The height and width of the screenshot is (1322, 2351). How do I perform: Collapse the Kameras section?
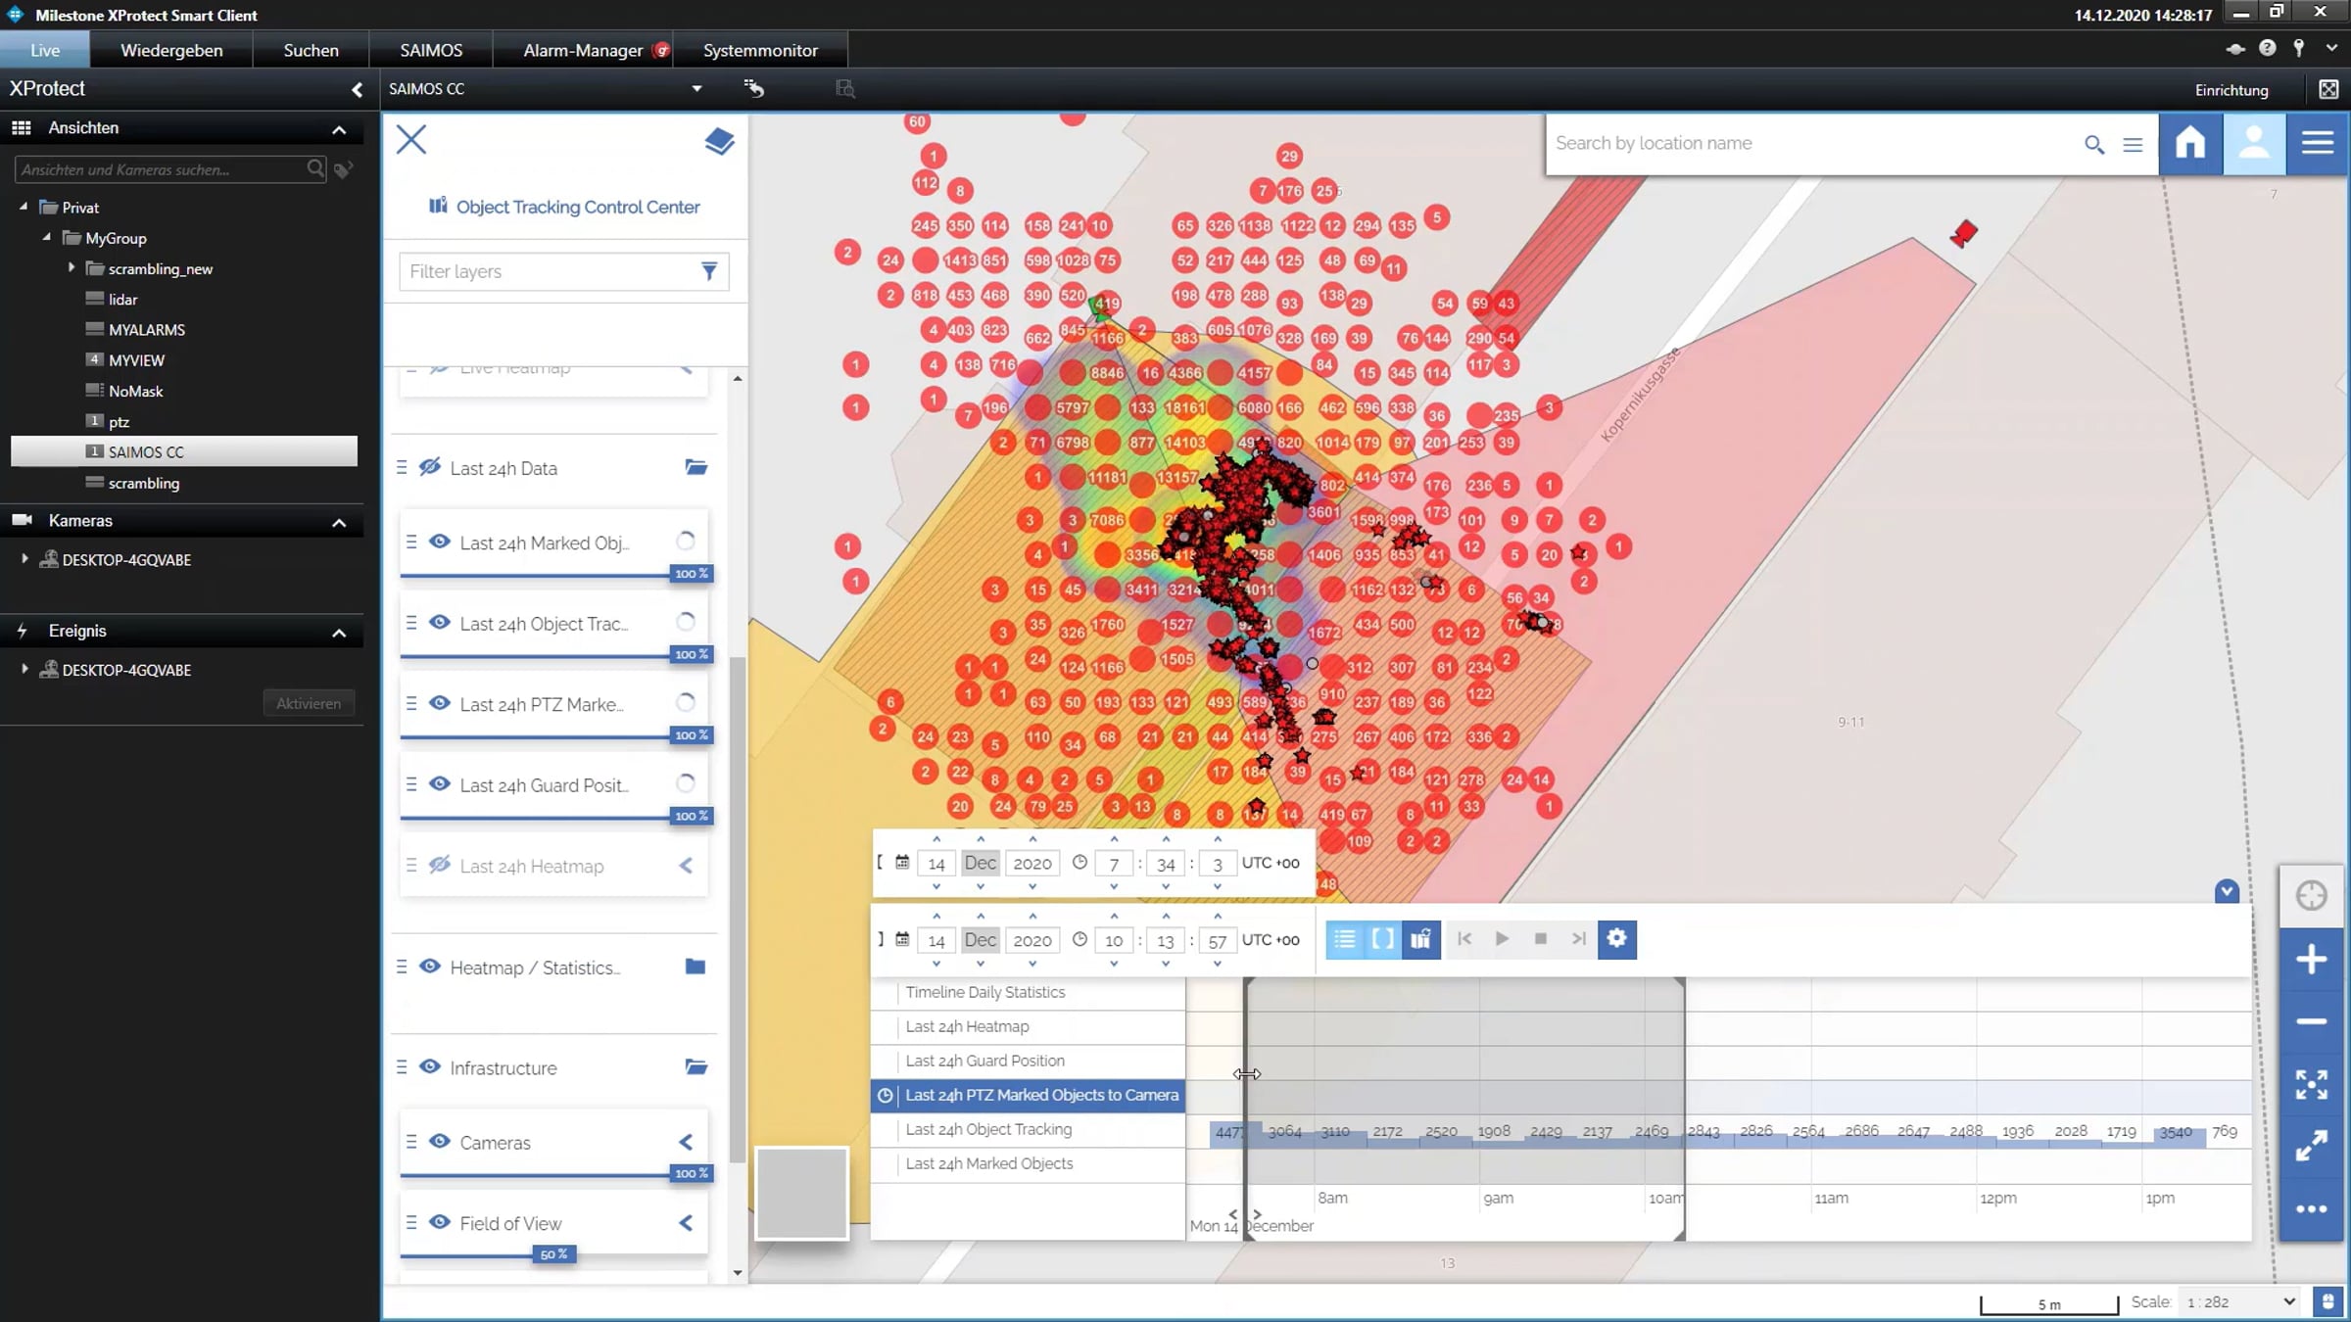click(339, 523)
